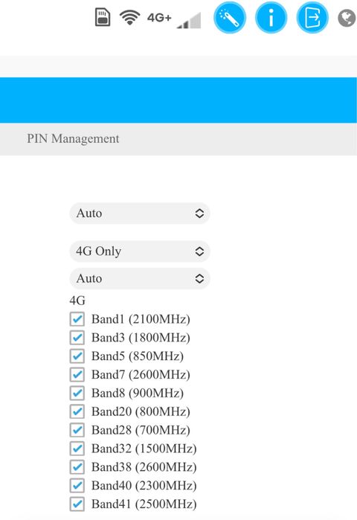Open the setup wizard wand icon
357x520 pixels.
230,17
